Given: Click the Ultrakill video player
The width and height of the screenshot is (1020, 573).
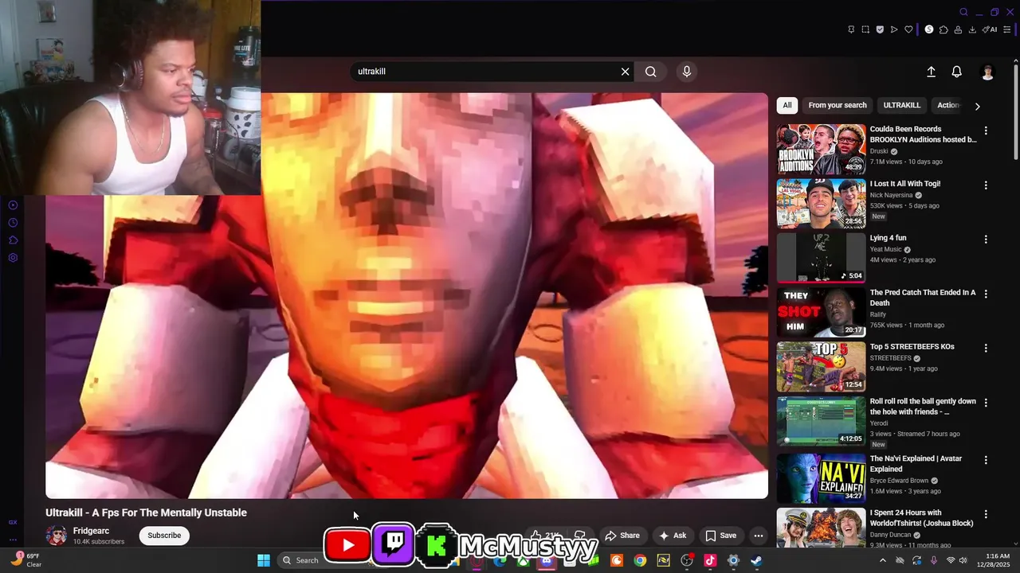Looking at the screenshot, I should [406, 295].
